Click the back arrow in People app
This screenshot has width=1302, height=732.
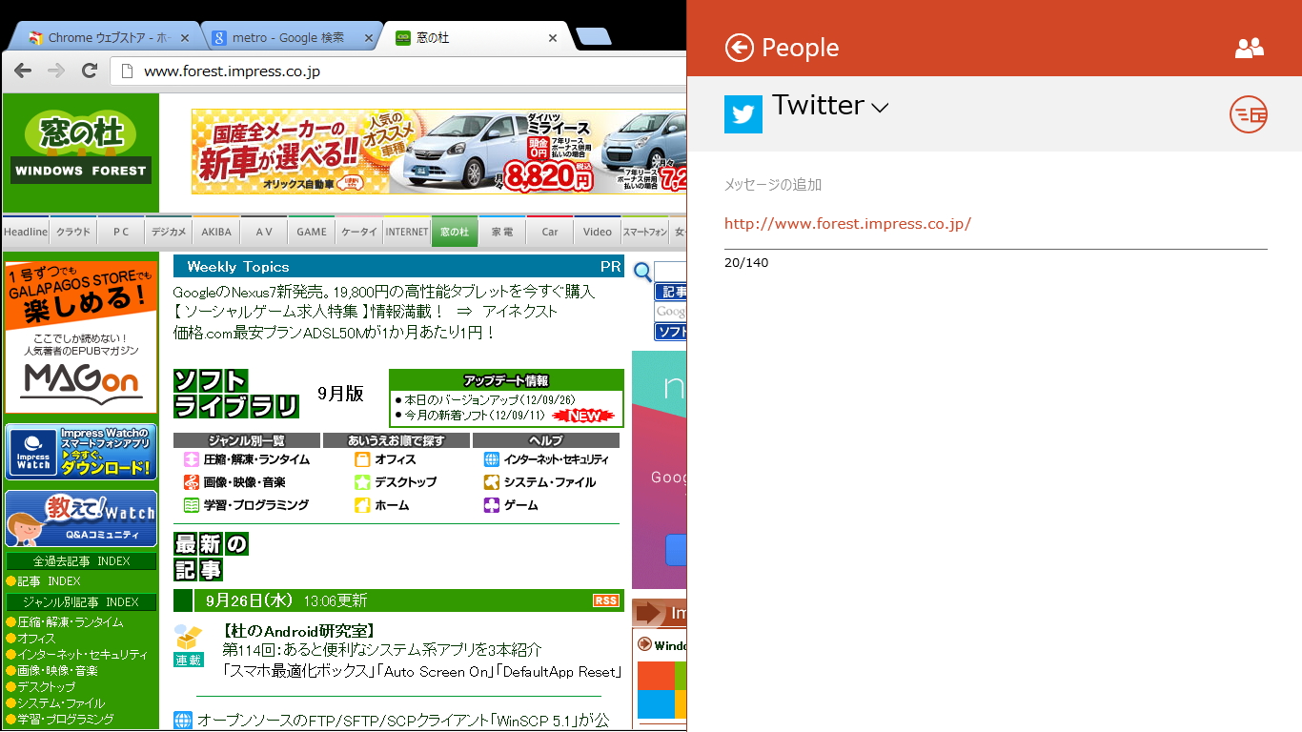coord(739,47)
